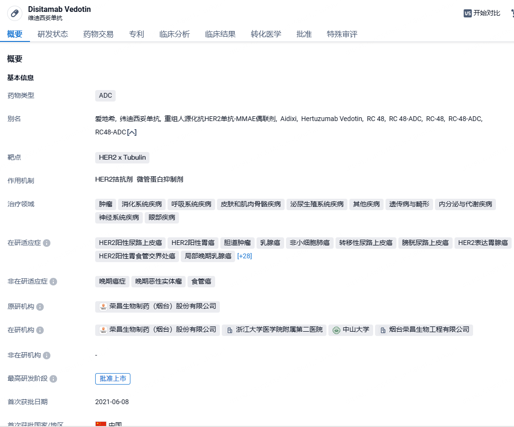Select the 消化系统疾病 tag
Screen dimensions: 514x427
pos(142,204)
